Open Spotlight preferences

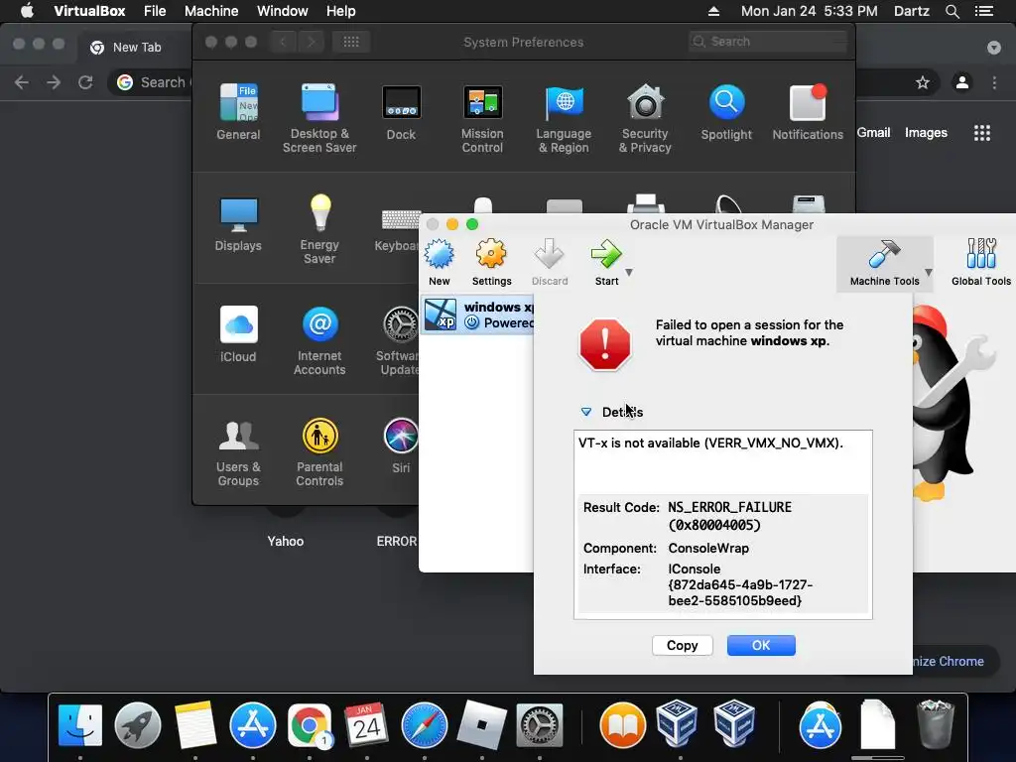pyautogui.click(x=726, y=113)
